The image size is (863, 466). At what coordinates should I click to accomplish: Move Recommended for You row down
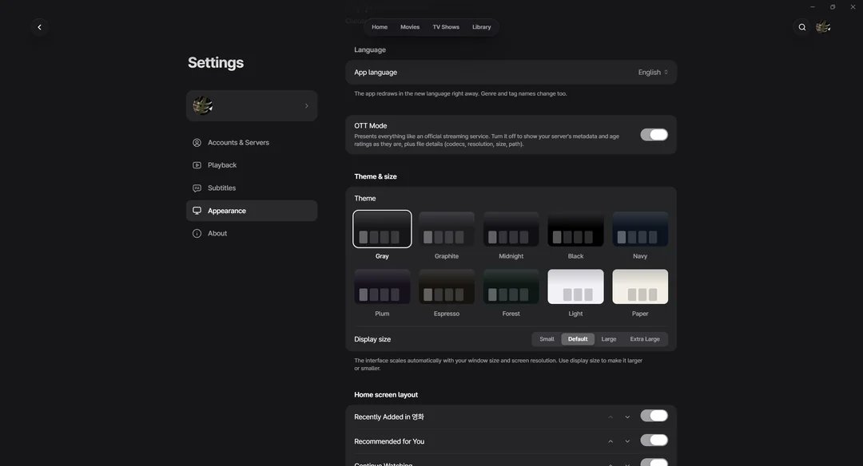tap(627, 441)
